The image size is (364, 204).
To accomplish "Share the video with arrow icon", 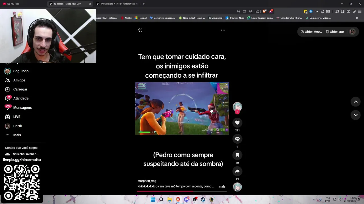I will 237,171.
